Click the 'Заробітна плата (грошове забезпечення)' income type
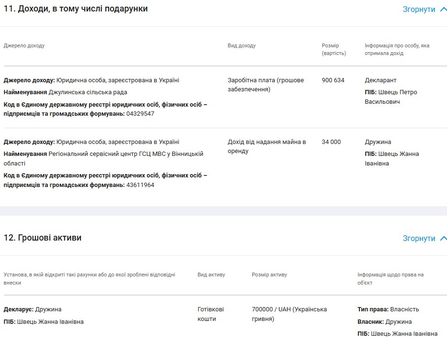Screen dimensions: 447x352 (266, 85)
